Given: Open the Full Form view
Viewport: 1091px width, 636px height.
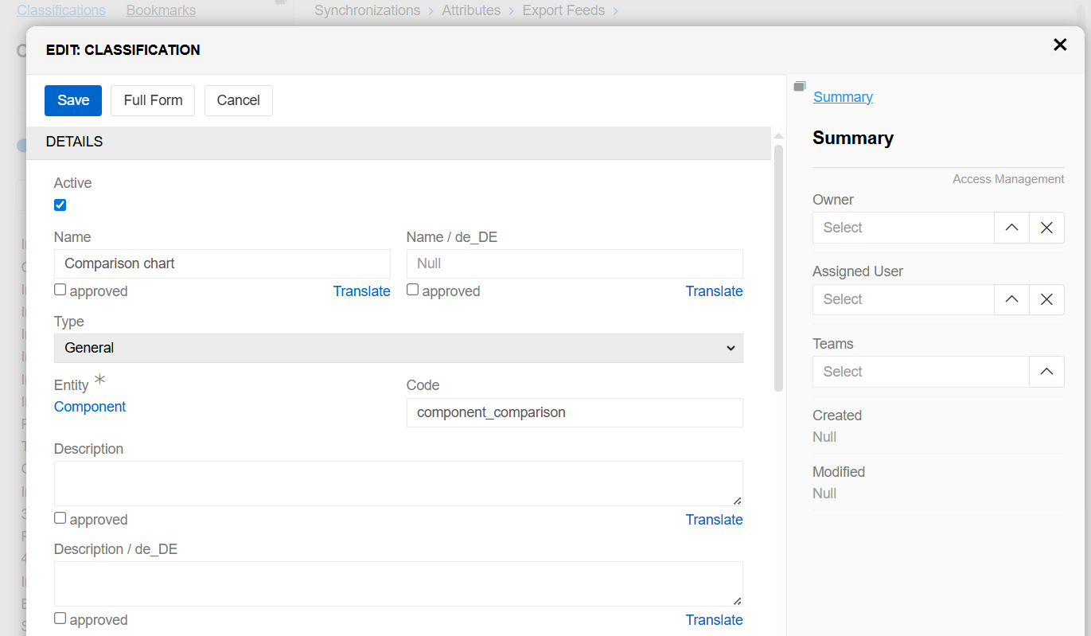Looking at the screenshot, I should (x=153, y=100).
